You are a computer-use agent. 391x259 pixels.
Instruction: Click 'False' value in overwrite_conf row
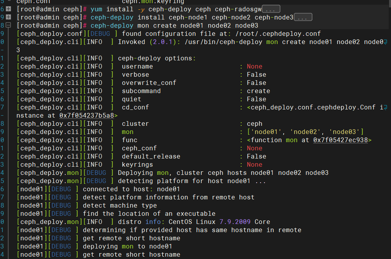click(x=257, y=83)
